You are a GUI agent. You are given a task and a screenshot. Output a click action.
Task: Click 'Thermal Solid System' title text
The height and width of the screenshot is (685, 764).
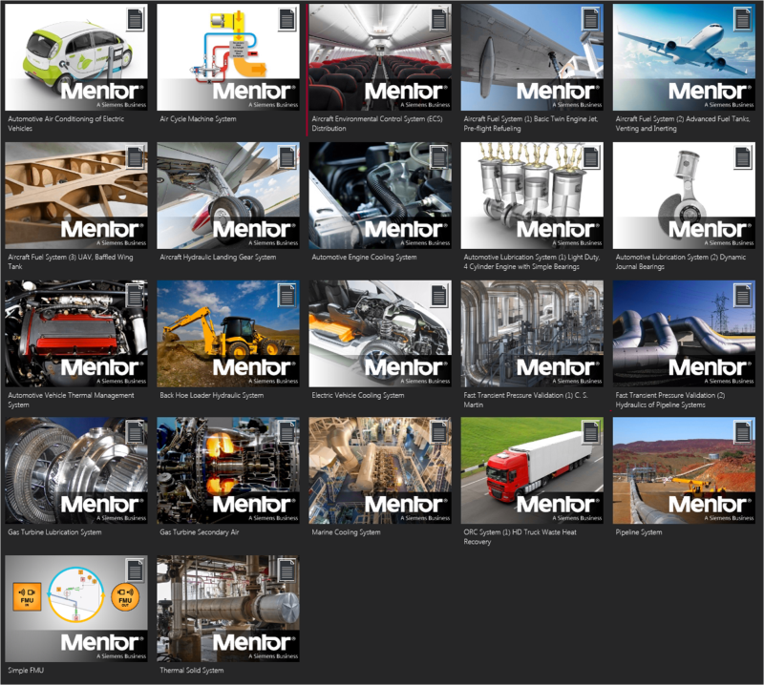(x=192, y=671)
